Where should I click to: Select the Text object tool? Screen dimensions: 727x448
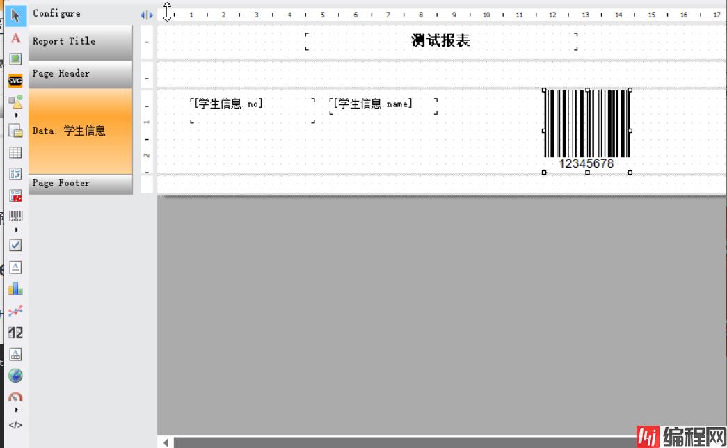coord(15,38)
